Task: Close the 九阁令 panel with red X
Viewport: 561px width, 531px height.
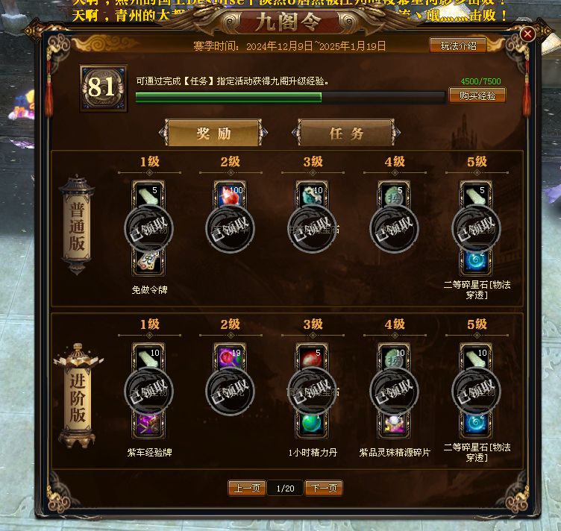Action: pos(527,34)
